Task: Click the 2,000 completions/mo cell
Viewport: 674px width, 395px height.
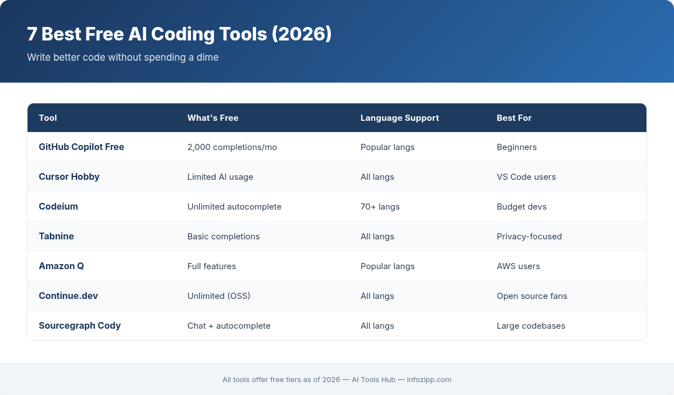Action: pyautogui.click(x=232, y=147)
